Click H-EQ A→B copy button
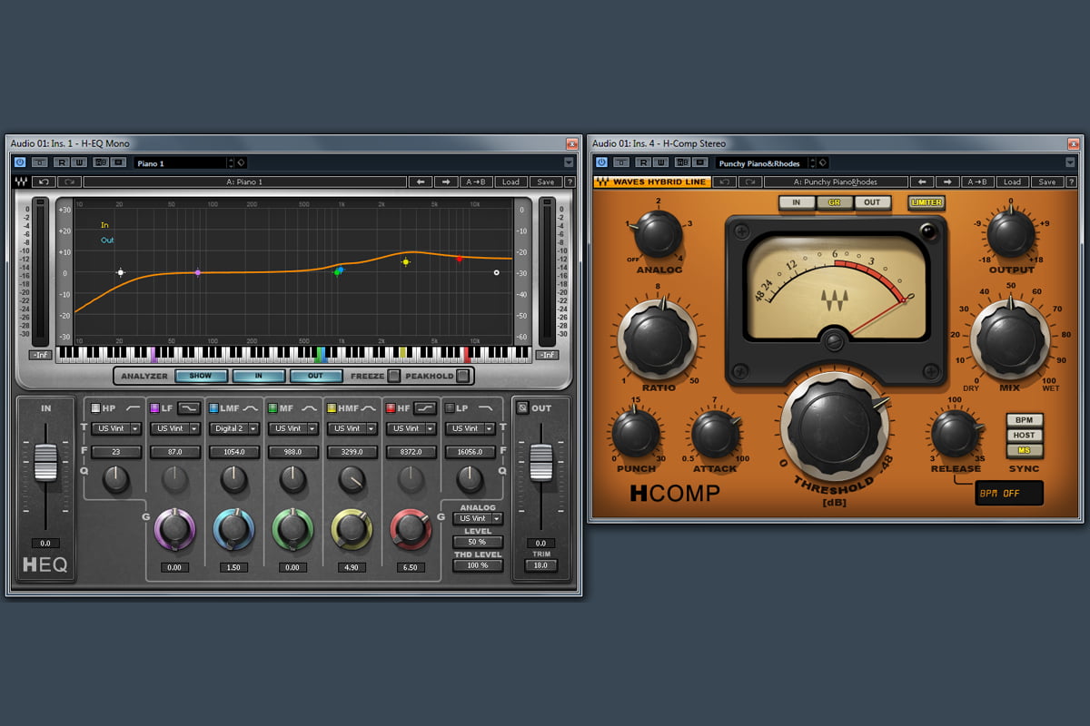Screen dimensions: 1090x726 coord(476,181)
